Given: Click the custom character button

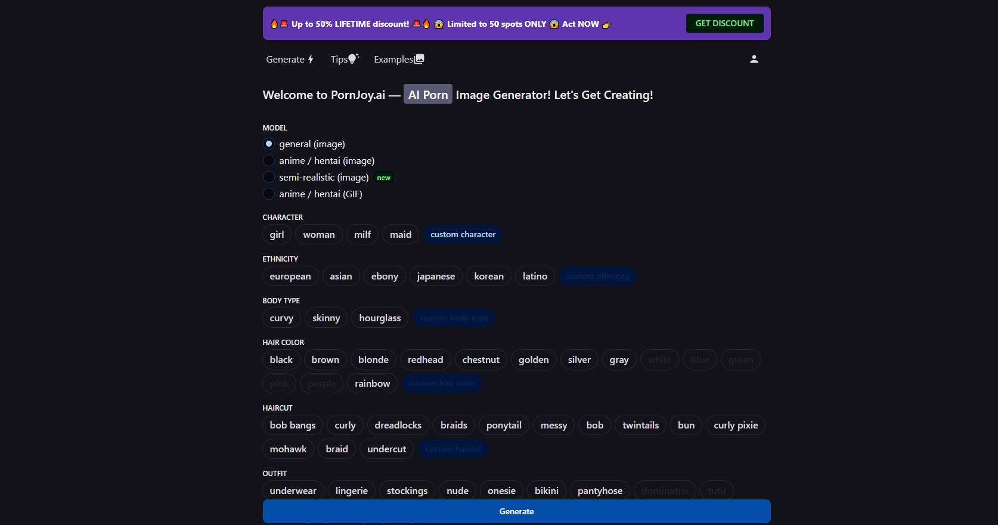Looking at the screenshot, I should tap(463, 234).
